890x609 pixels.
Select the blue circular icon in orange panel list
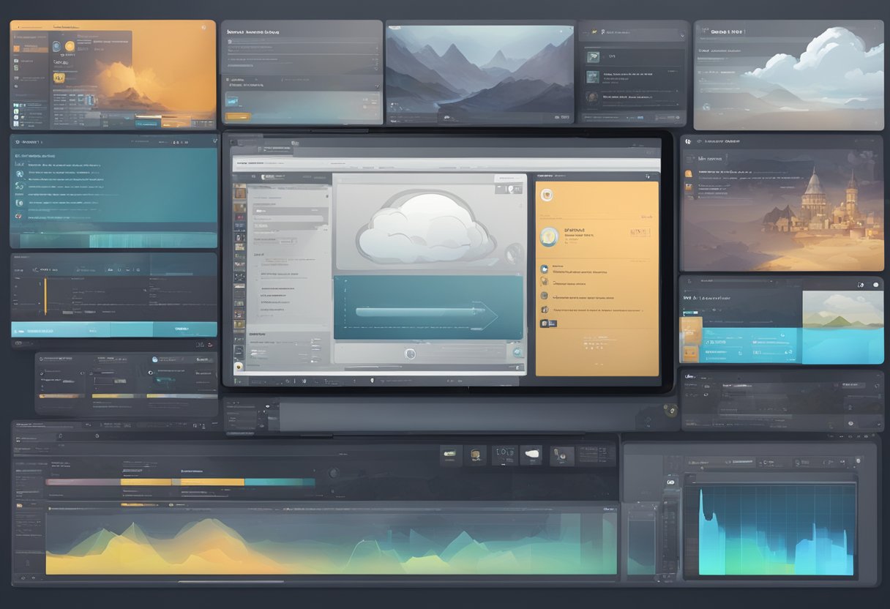click(544, 269)
